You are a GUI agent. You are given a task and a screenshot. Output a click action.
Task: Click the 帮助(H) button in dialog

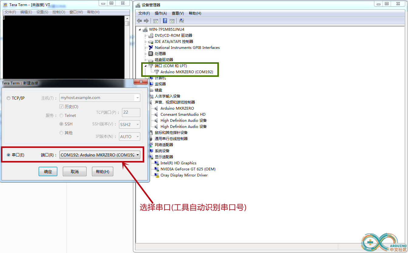[x=103, y=172]
